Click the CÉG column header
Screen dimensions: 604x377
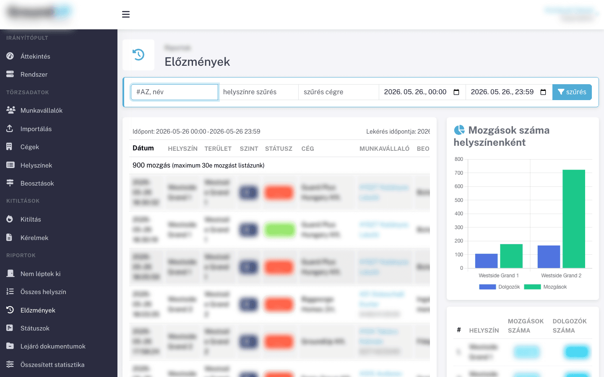[307, 149]
